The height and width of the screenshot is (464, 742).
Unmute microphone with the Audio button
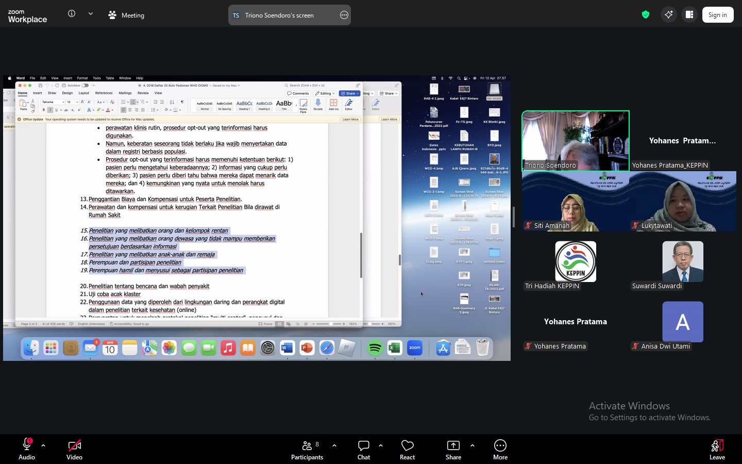27,449
